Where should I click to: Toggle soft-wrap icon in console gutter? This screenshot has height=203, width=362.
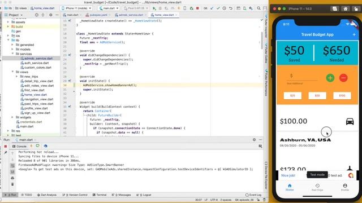pos(12,166)
